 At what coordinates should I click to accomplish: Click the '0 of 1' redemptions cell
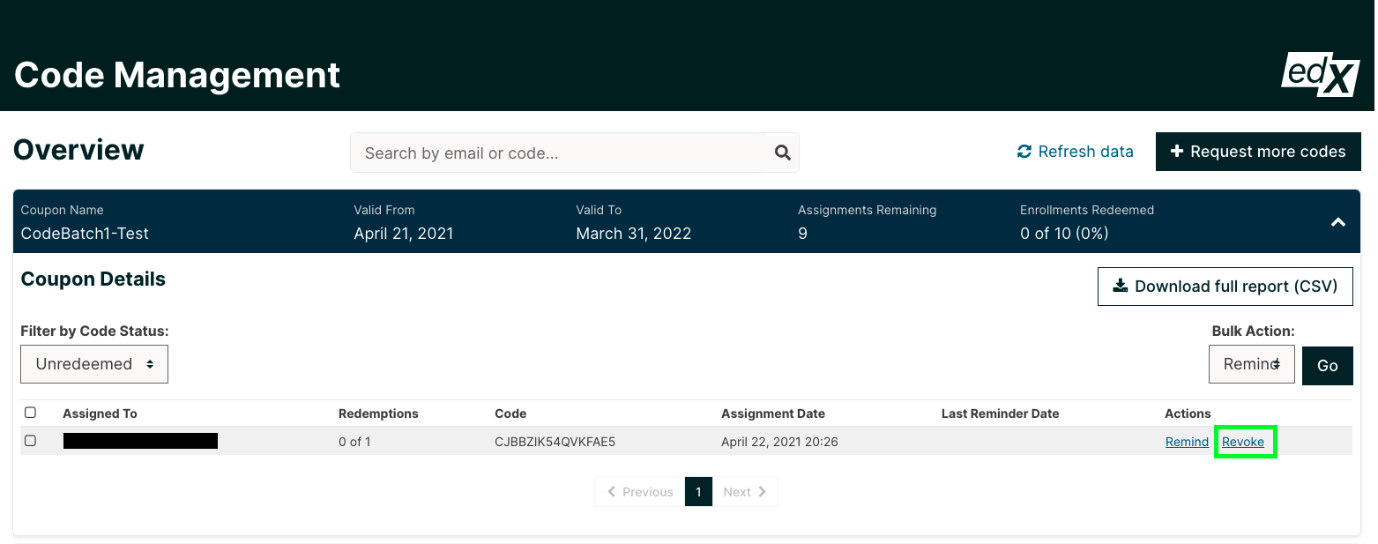354,442
